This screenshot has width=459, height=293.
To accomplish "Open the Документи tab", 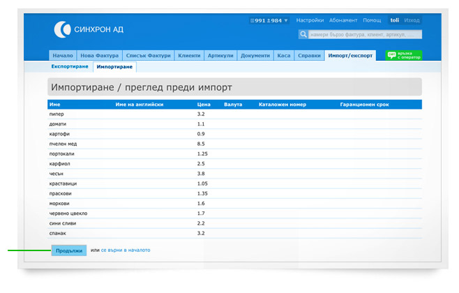I will tap(255, 55).
